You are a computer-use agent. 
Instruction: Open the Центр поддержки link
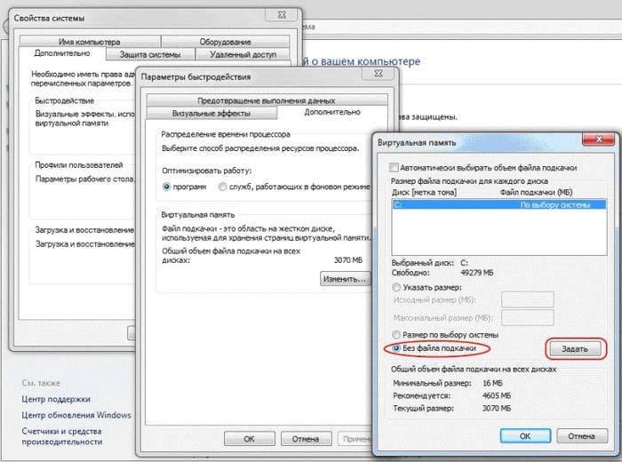pos(58,400)
